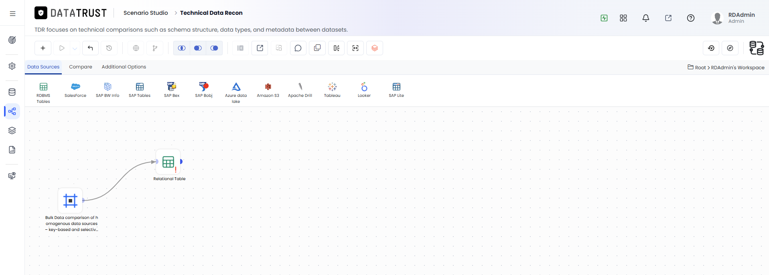
Task: Click the history clock button
Action: [109, 48]
